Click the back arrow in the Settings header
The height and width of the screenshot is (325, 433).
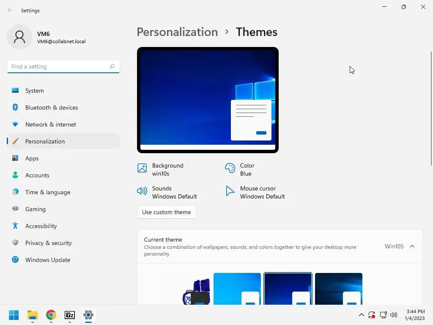coord(10,10)
